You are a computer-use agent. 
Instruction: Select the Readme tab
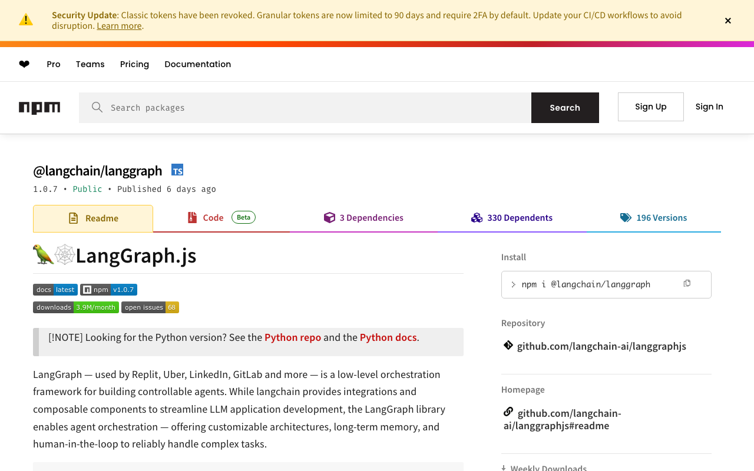93,218
